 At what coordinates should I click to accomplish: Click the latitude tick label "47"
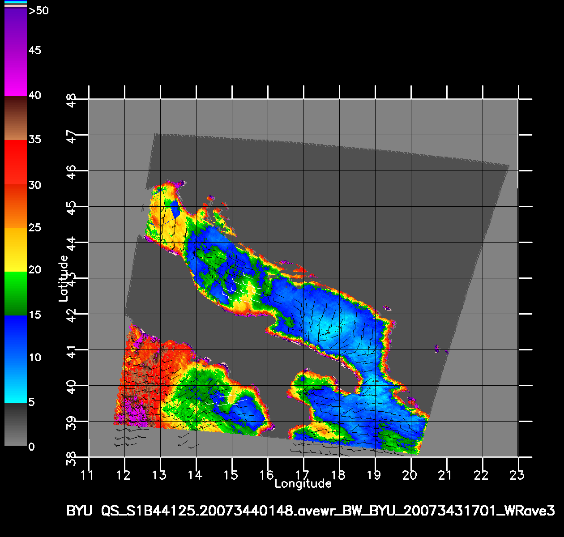pyautogui.click(x=71, y=136)
